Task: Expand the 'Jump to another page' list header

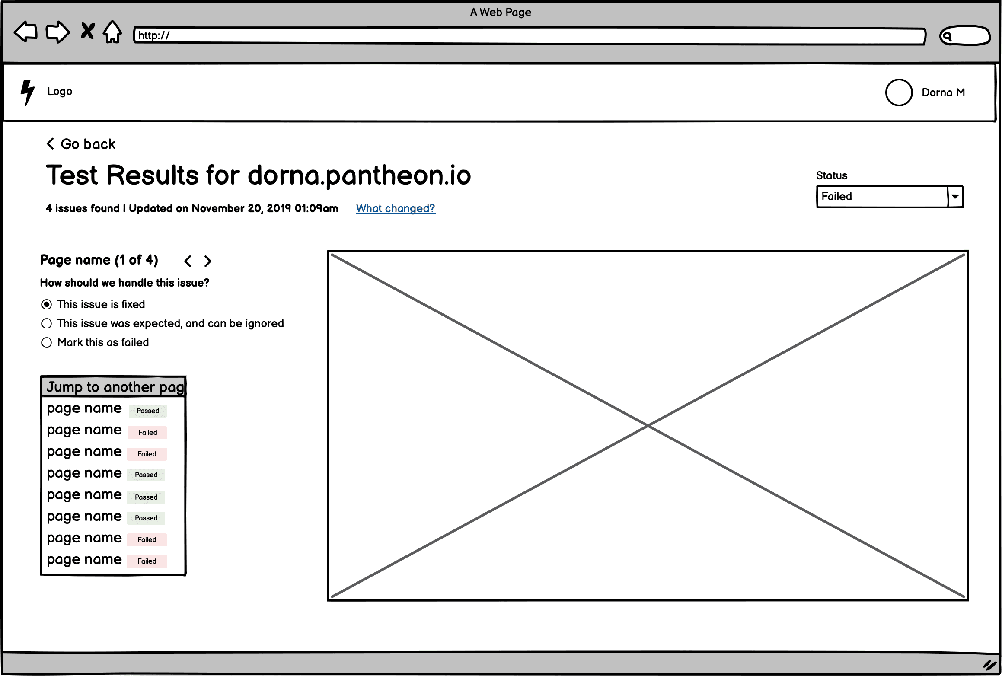Action: (x=113, y=386)
